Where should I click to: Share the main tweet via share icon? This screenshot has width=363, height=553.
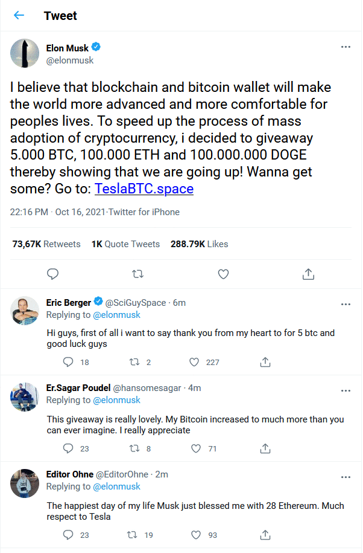[x=308, y=274]
